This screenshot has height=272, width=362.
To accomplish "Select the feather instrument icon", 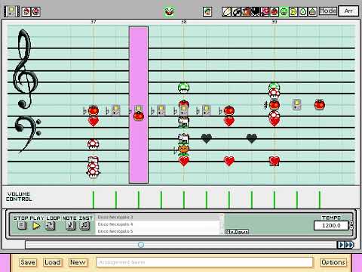I will pyautogui.click(x=226, y=11).
